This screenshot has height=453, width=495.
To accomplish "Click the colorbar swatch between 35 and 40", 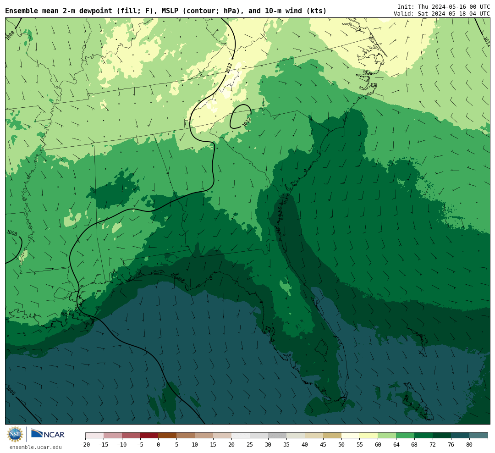I will pyautogui.click(x=296, y=436).
